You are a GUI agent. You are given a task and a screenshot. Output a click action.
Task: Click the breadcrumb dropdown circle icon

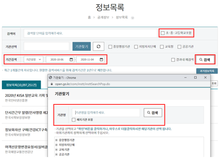click(132, 18)
